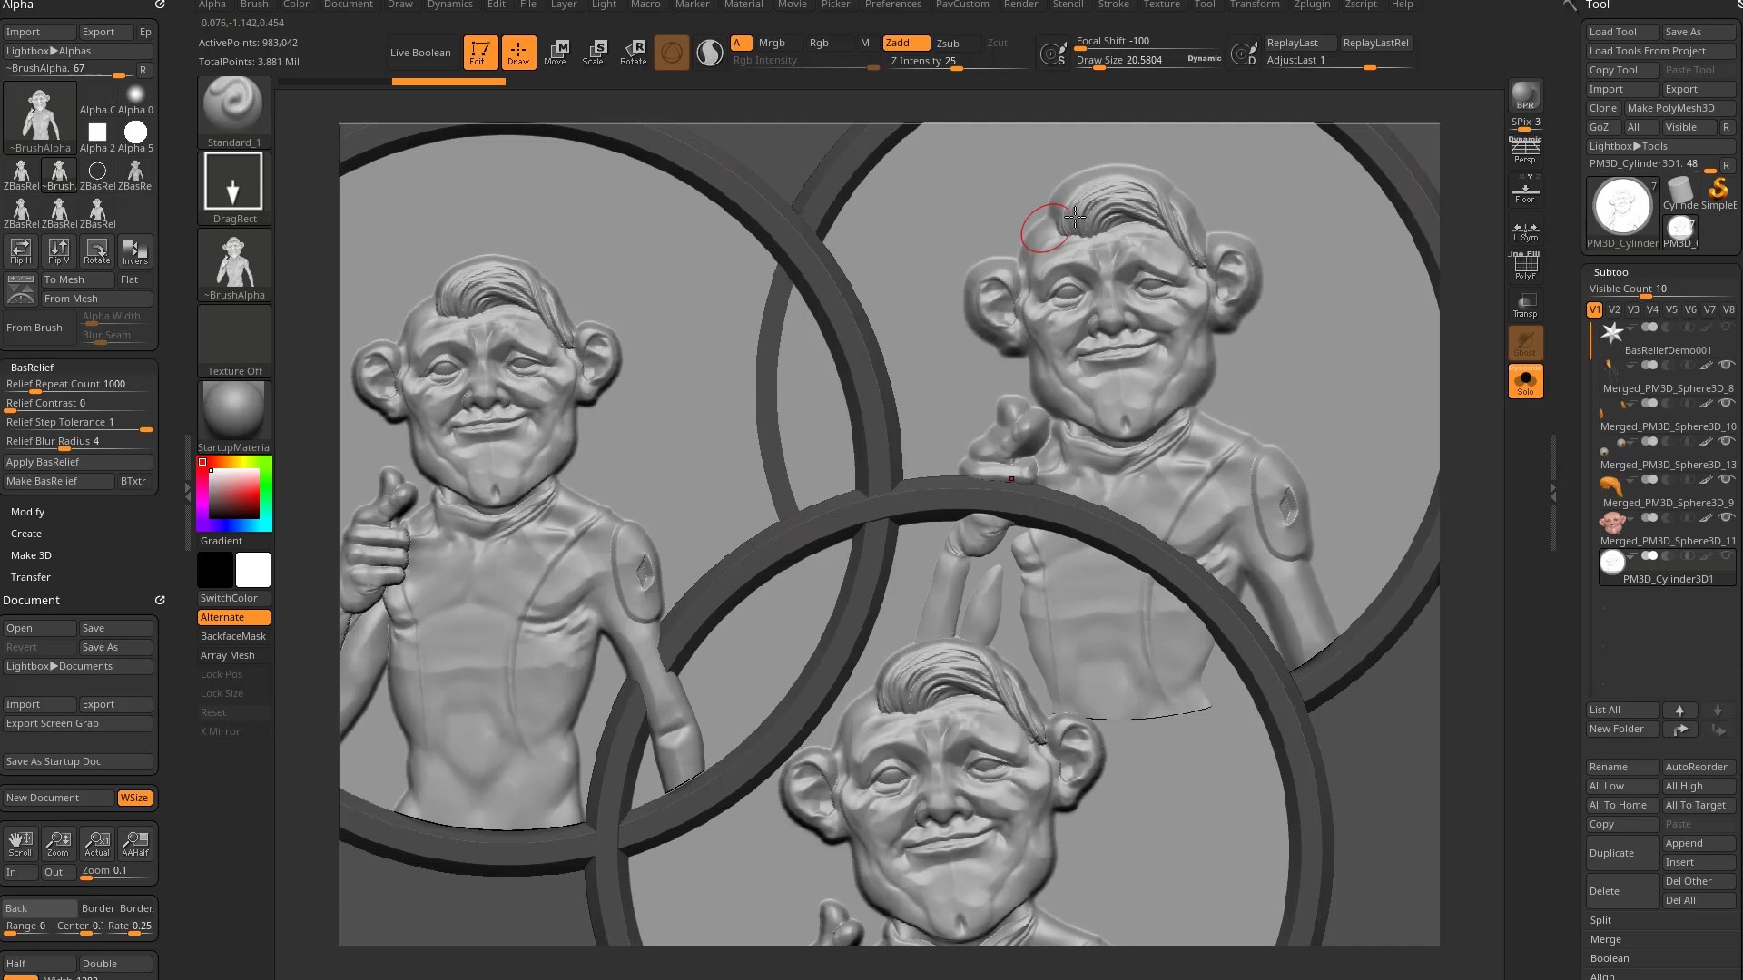Enable Rgb paint mode
This screenshot has width=1743, height=980.
coord(820,43)
